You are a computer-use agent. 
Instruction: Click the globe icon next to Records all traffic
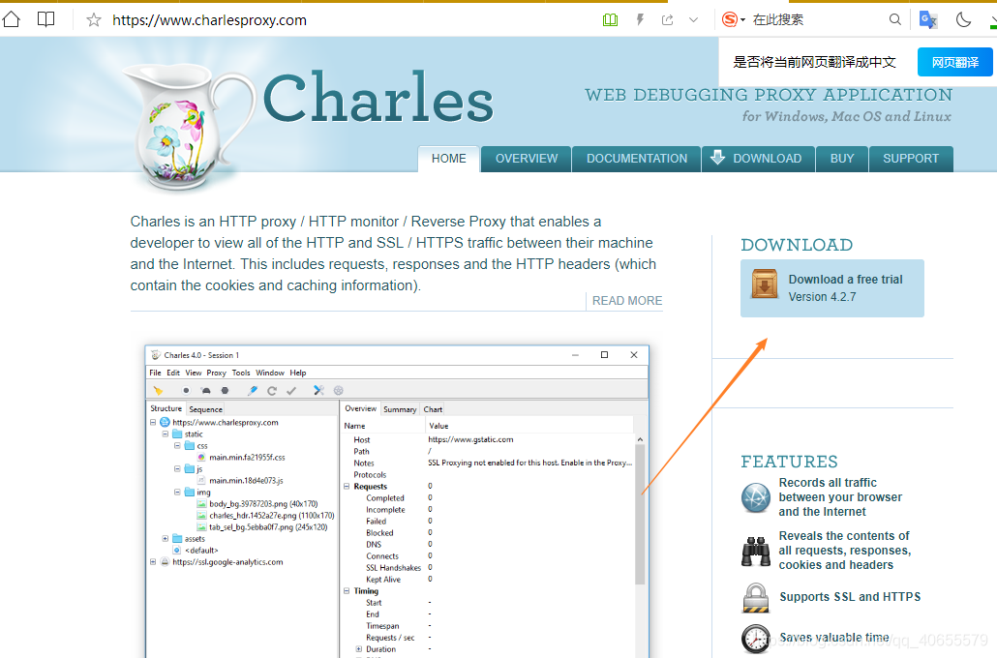(756, 497)
